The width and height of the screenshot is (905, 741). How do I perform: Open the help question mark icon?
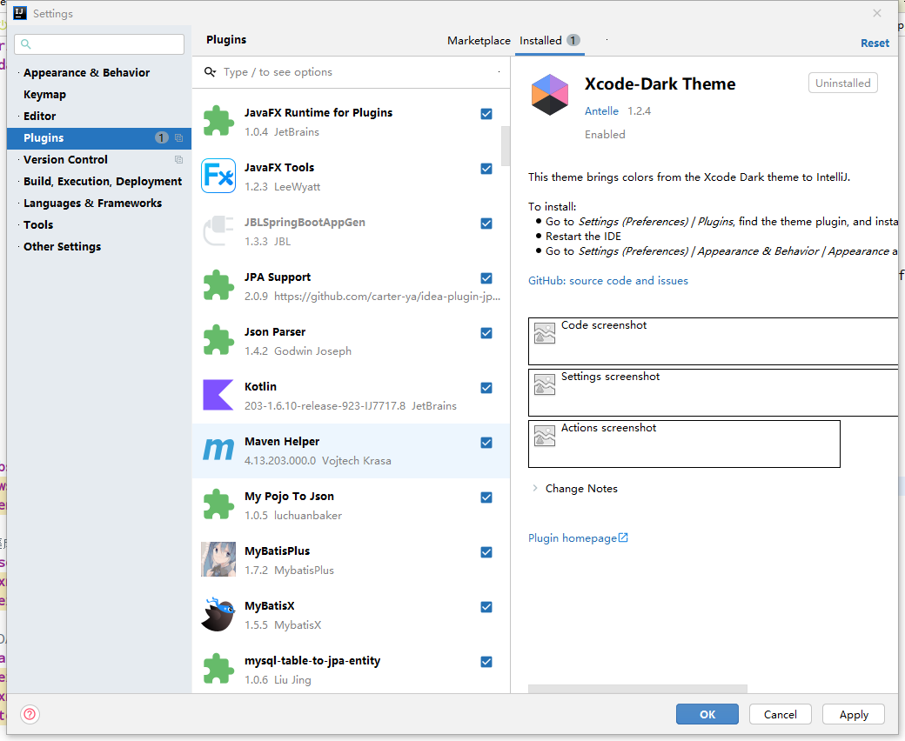(x=30, y=715)
